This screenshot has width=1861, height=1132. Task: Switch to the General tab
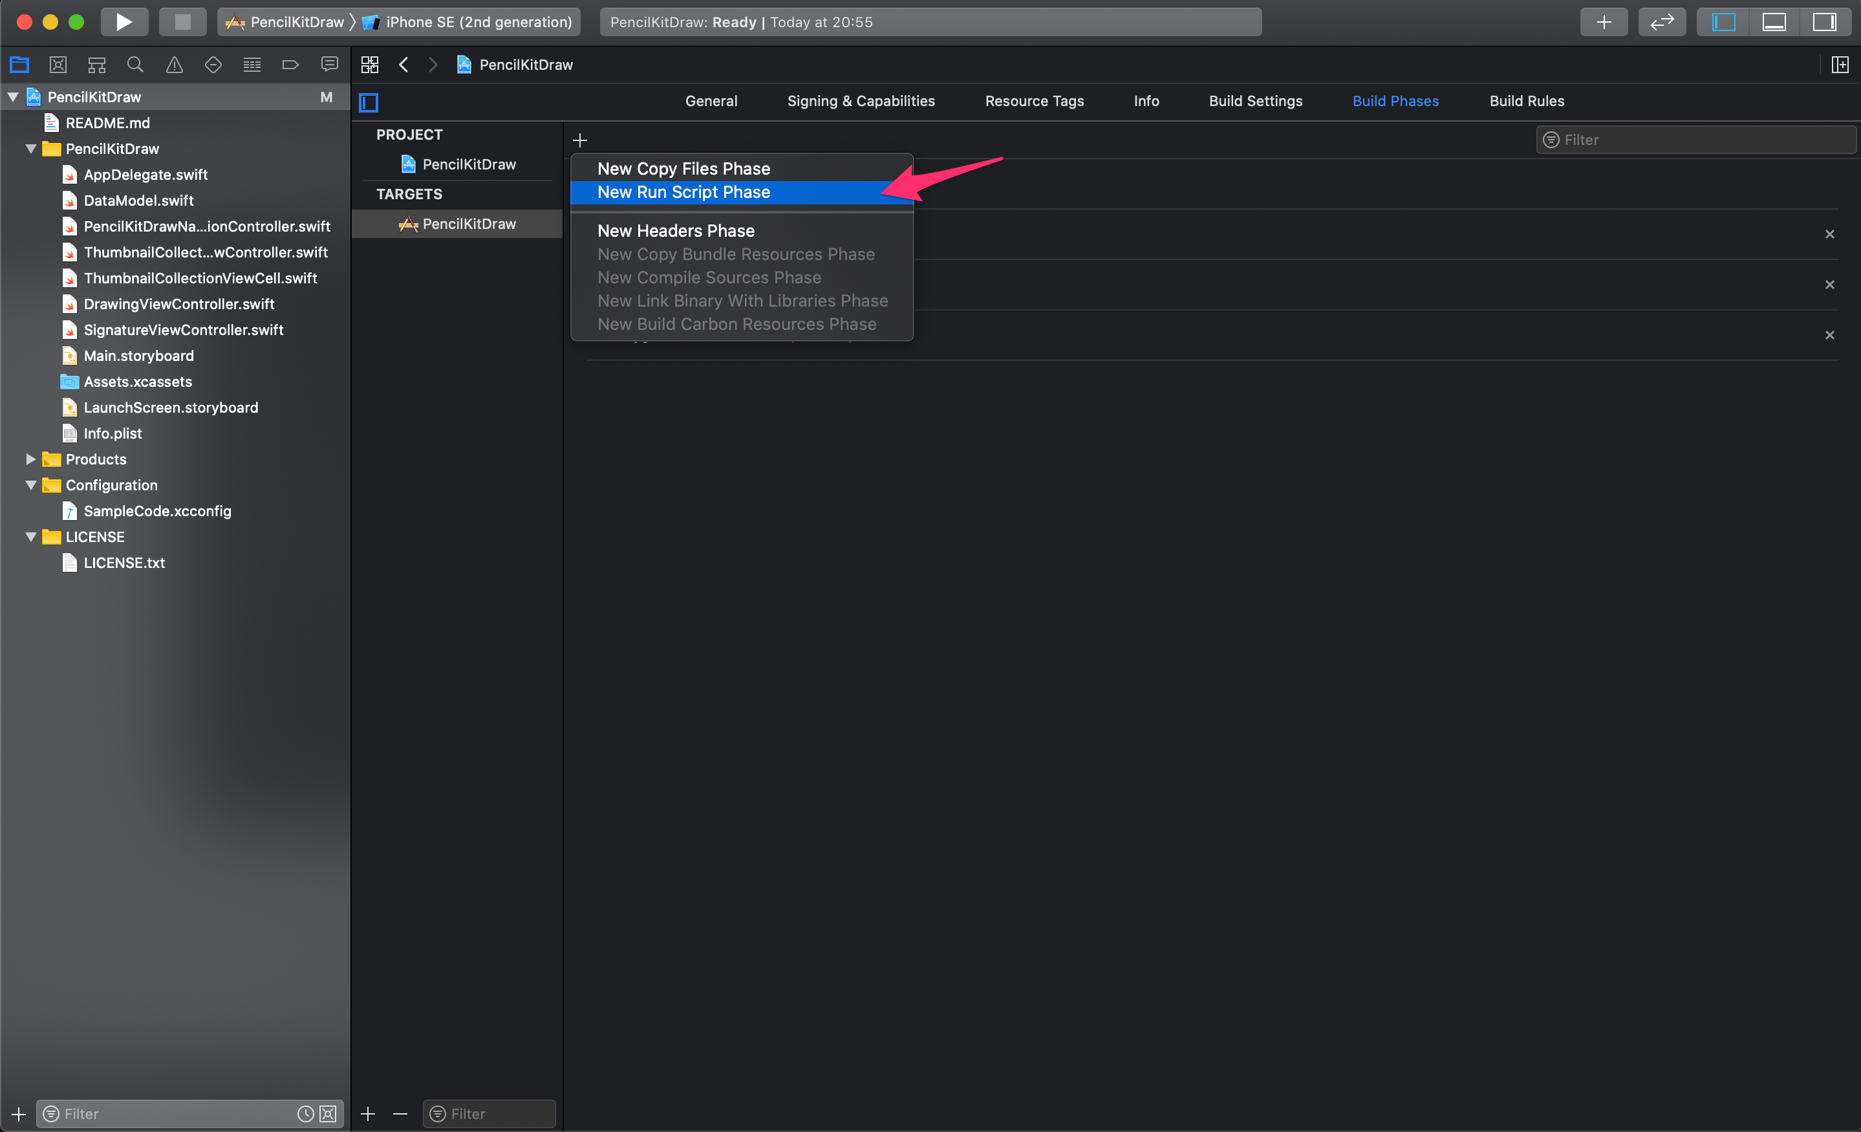pos(711,102)
